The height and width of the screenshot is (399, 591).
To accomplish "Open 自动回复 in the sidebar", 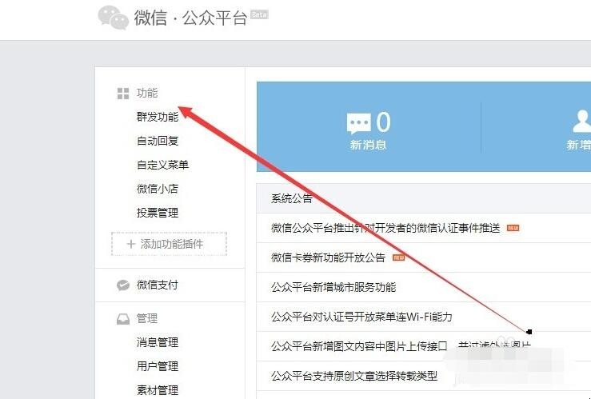I will pyautogui.click(x=158, y=141).
